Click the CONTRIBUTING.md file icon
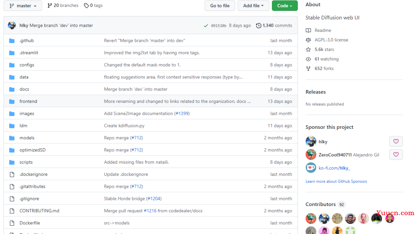 pos(12,211)
